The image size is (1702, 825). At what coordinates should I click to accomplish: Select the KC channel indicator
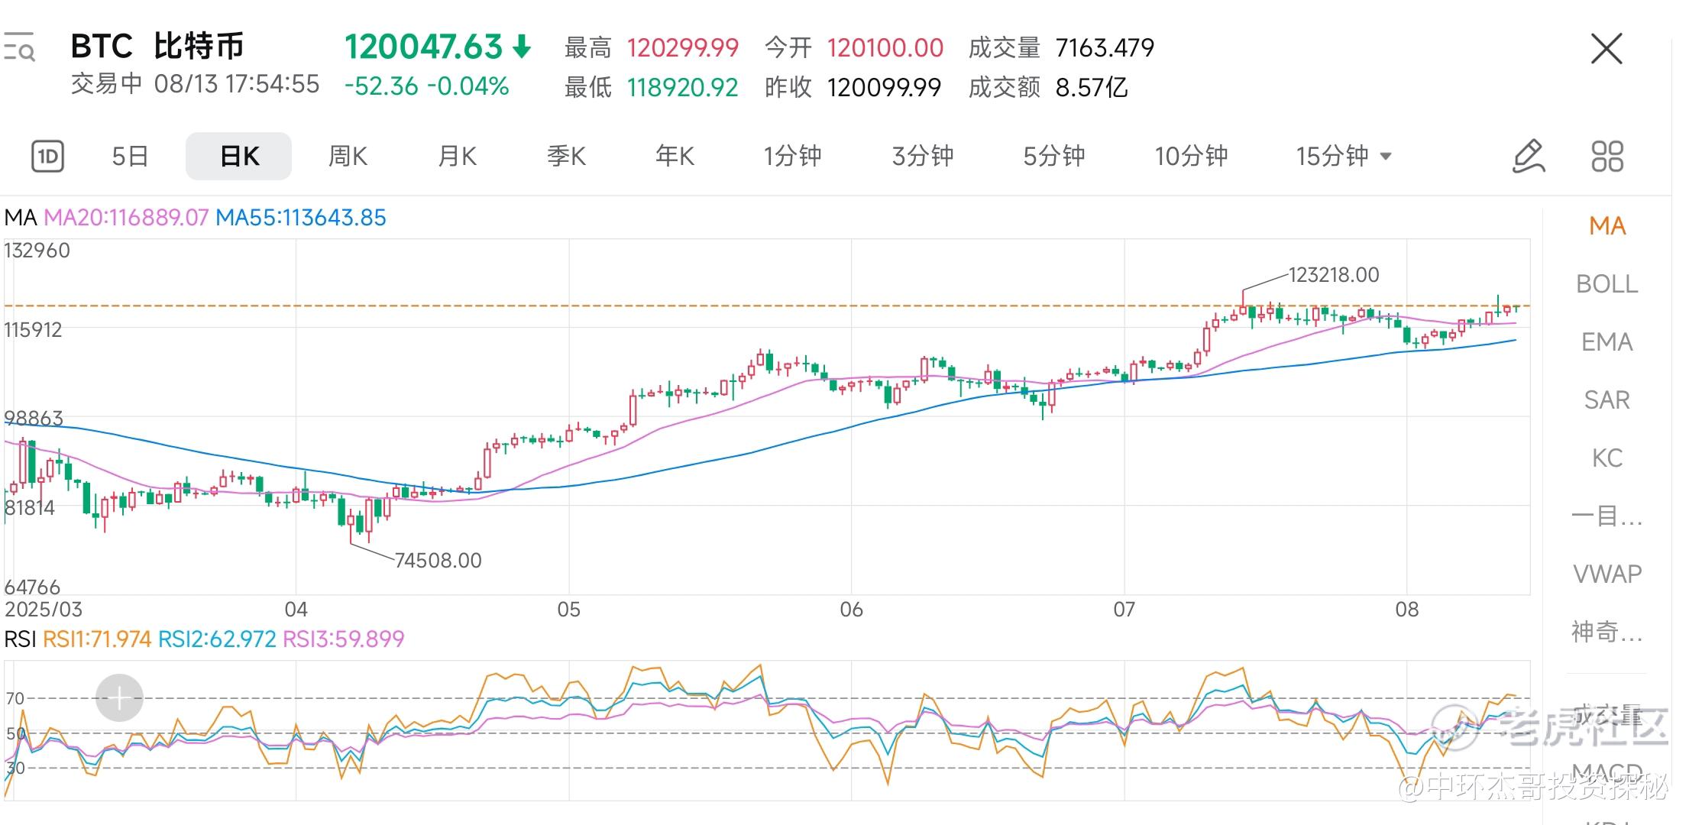[x=1607, y=458]
